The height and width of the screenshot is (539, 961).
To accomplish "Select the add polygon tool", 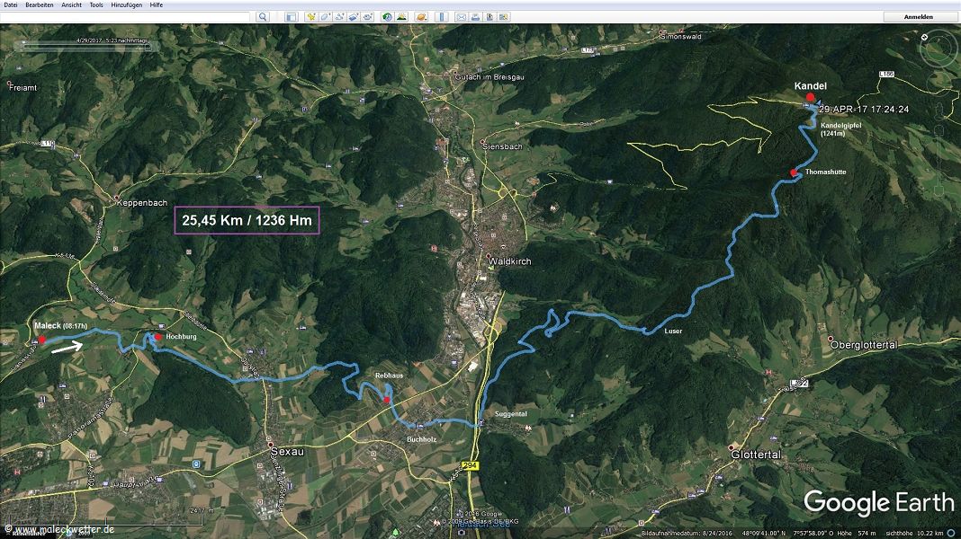I will (x=325, y=17).
